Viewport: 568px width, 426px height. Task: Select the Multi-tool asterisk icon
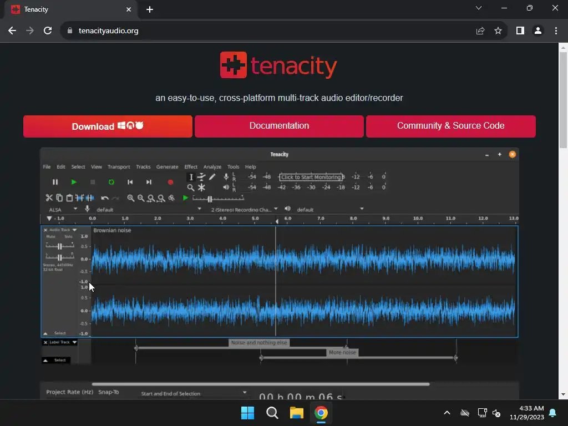pos(201,187)
